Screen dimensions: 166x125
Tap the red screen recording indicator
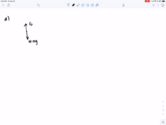click(x=147, y=1)
